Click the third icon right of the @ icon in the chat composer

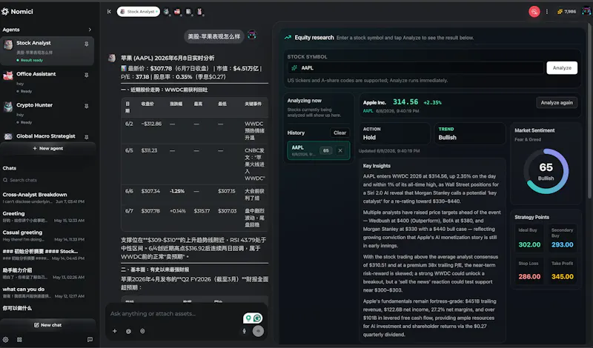click(x=142, y=331)
